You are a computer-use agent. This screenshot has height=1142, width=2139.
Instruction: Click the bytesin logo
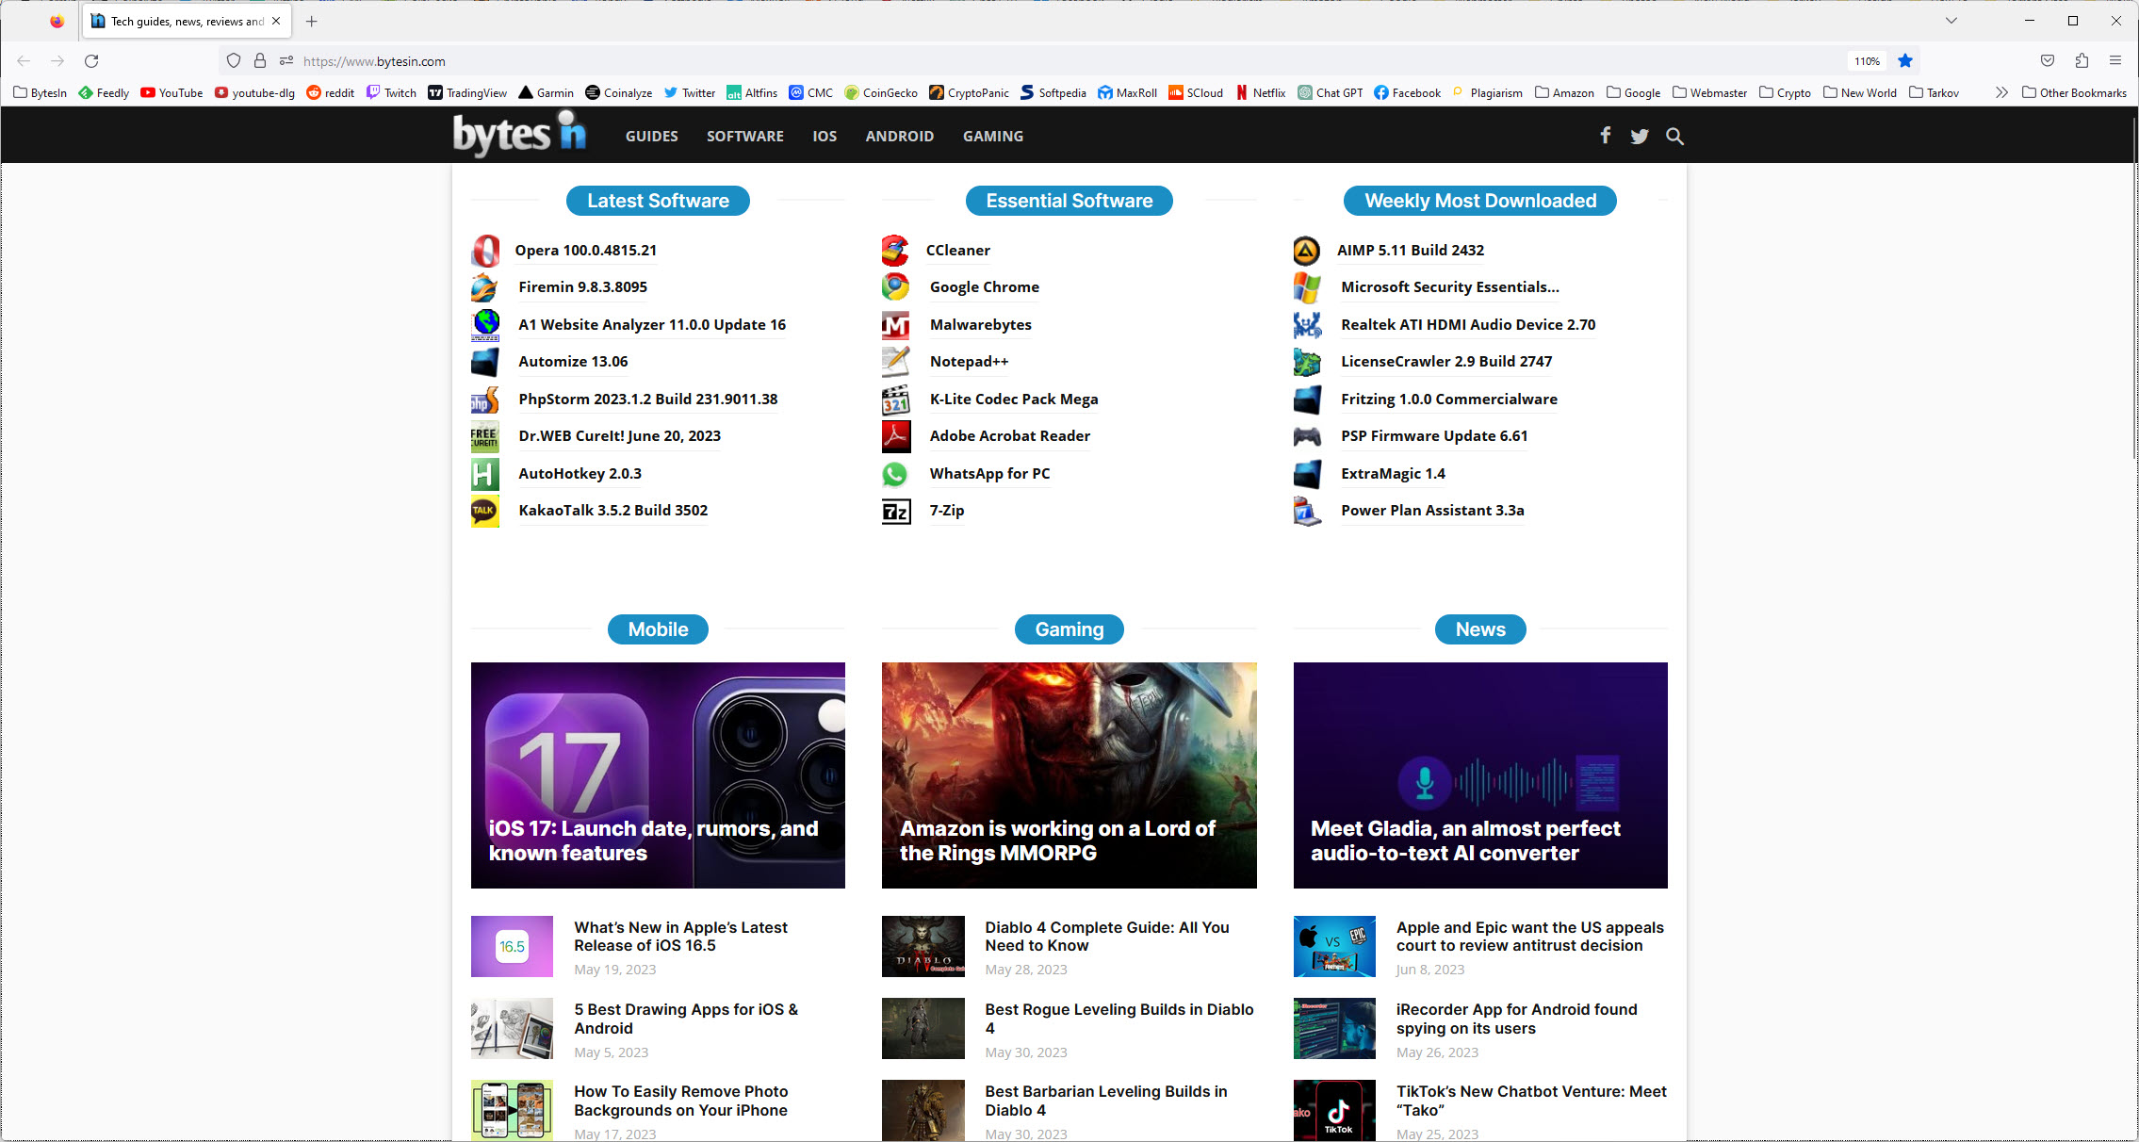(520, 134)
